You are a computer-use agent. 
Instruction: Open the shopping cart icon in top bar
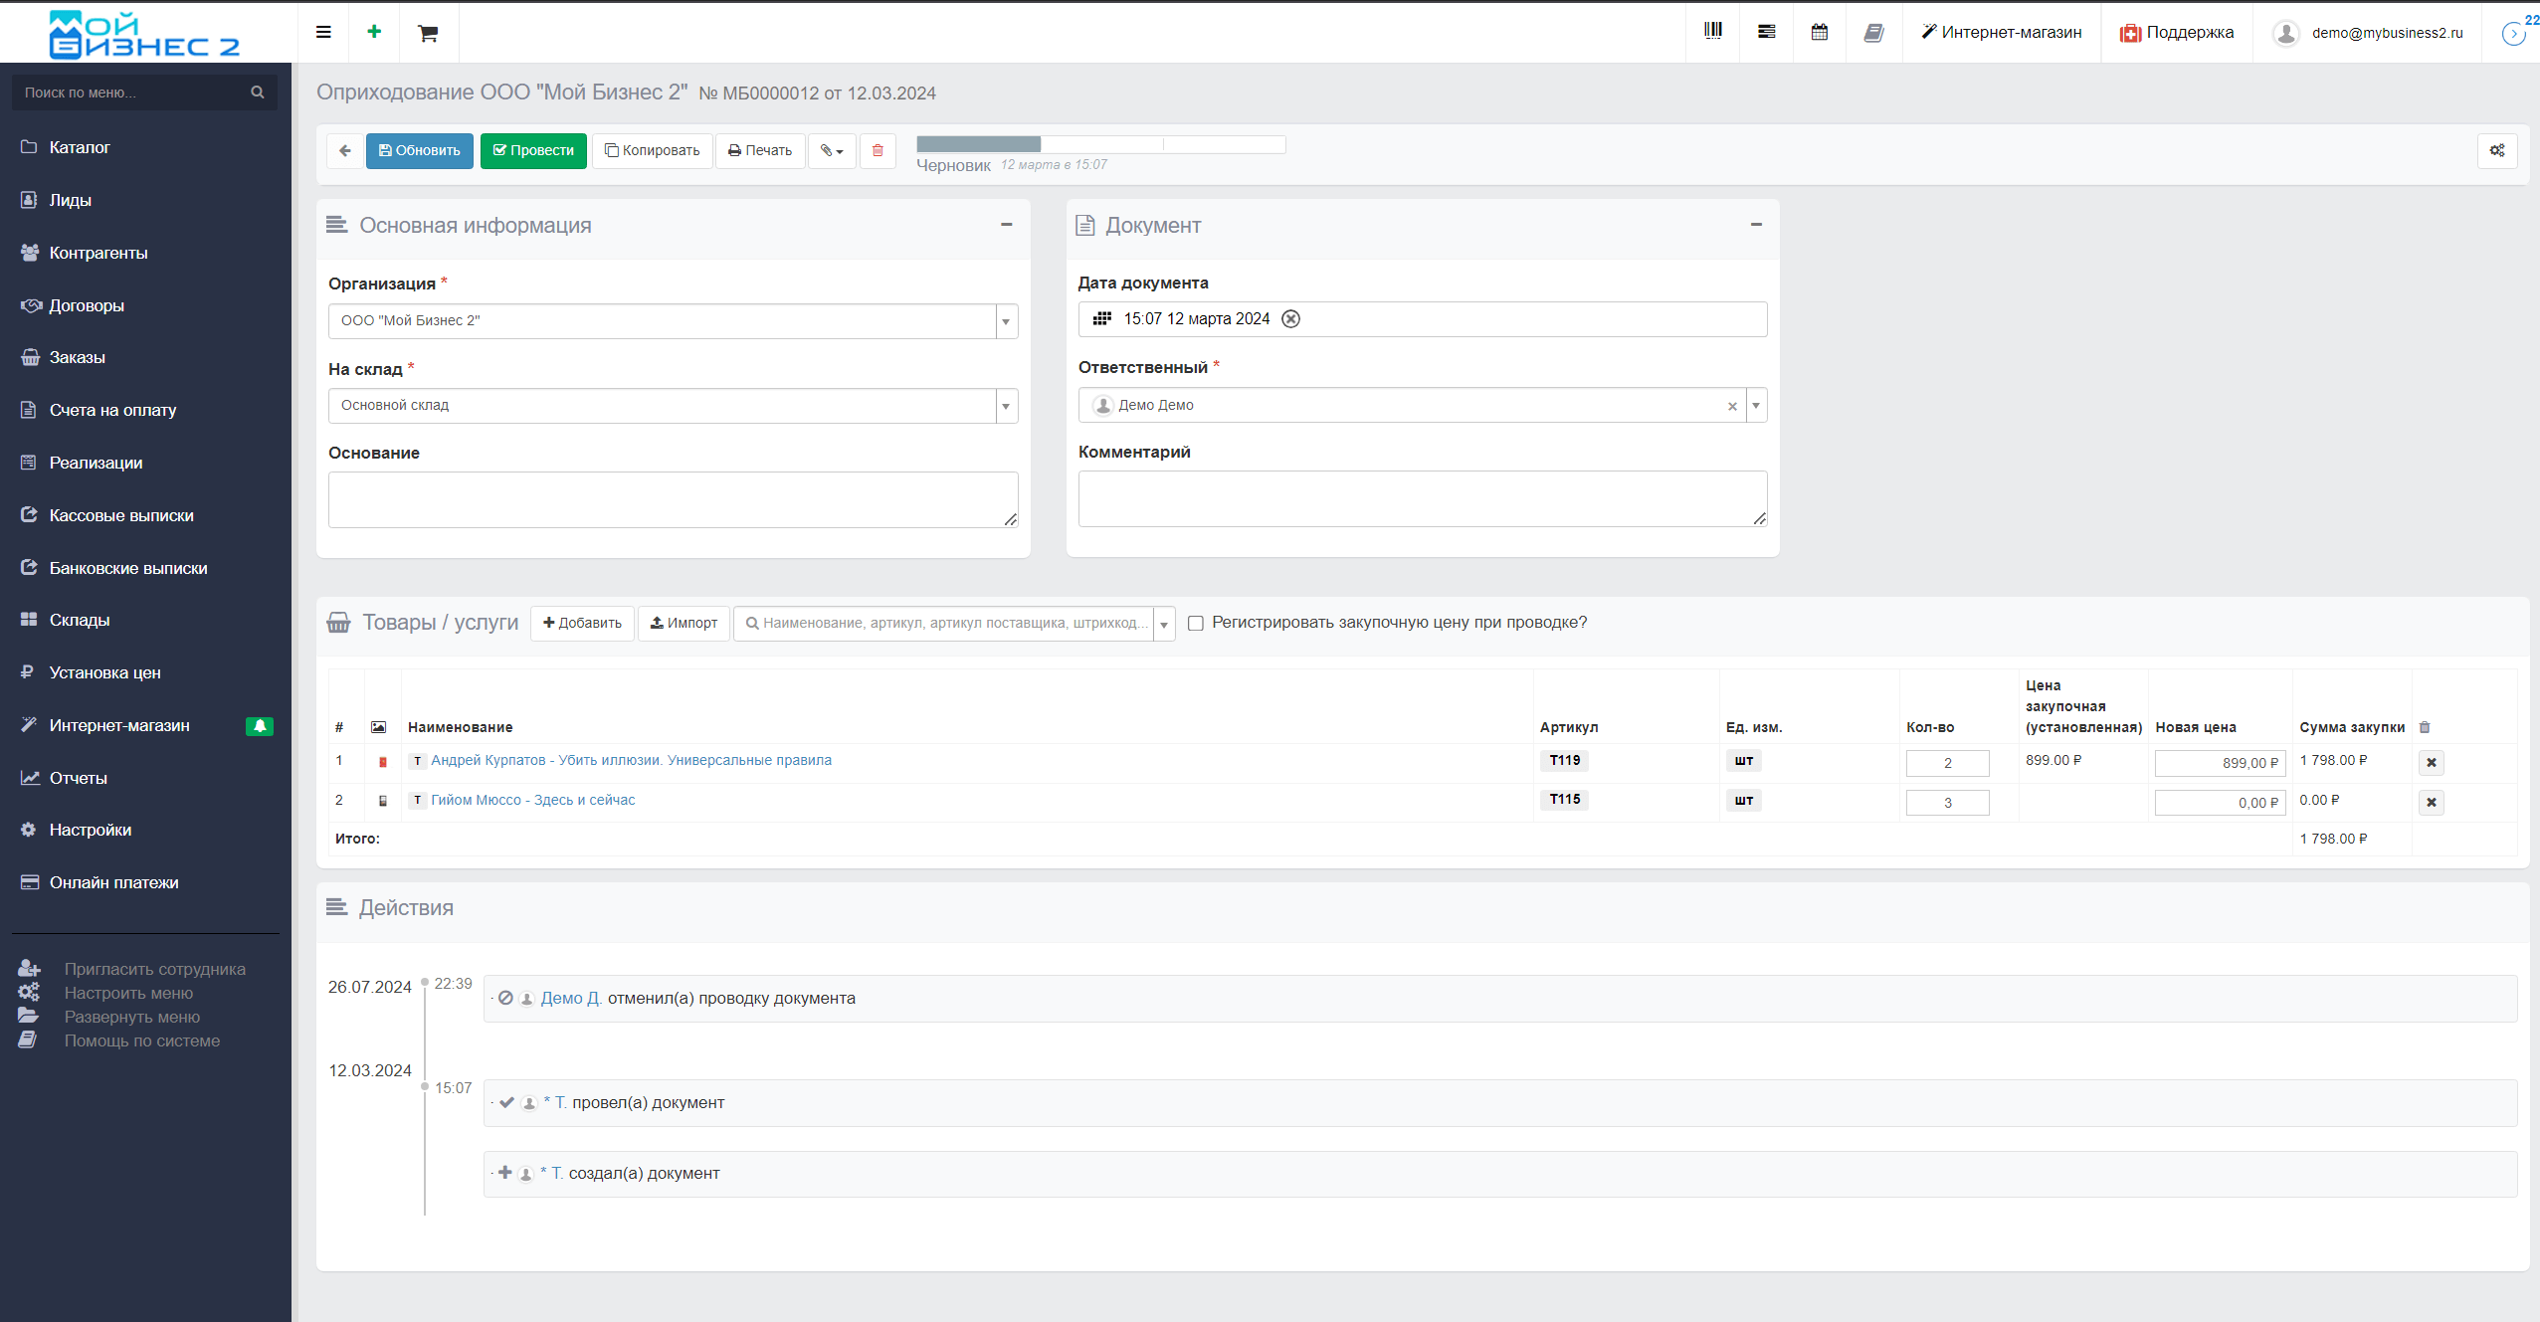428,34
